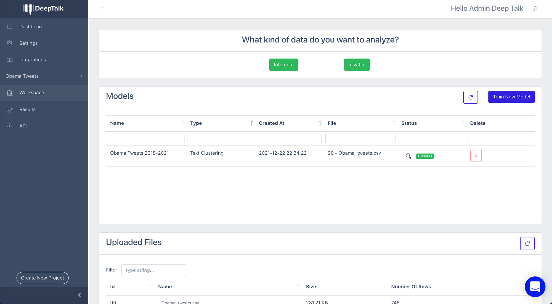
Task: Expand the Name column sort arrow
Action: click(x=182, y=123)
